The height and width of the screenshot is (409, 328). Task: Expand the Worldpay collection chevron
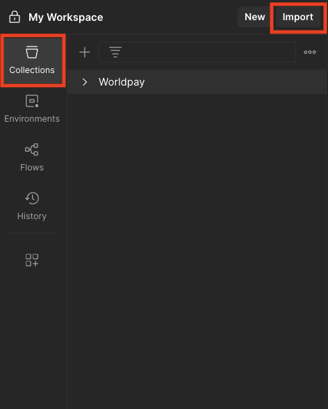[x=85, y=82]
